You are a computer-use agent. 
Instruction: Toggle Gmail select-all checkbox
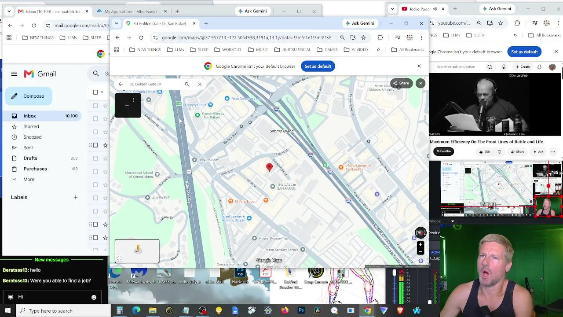(x=95, y=92)
